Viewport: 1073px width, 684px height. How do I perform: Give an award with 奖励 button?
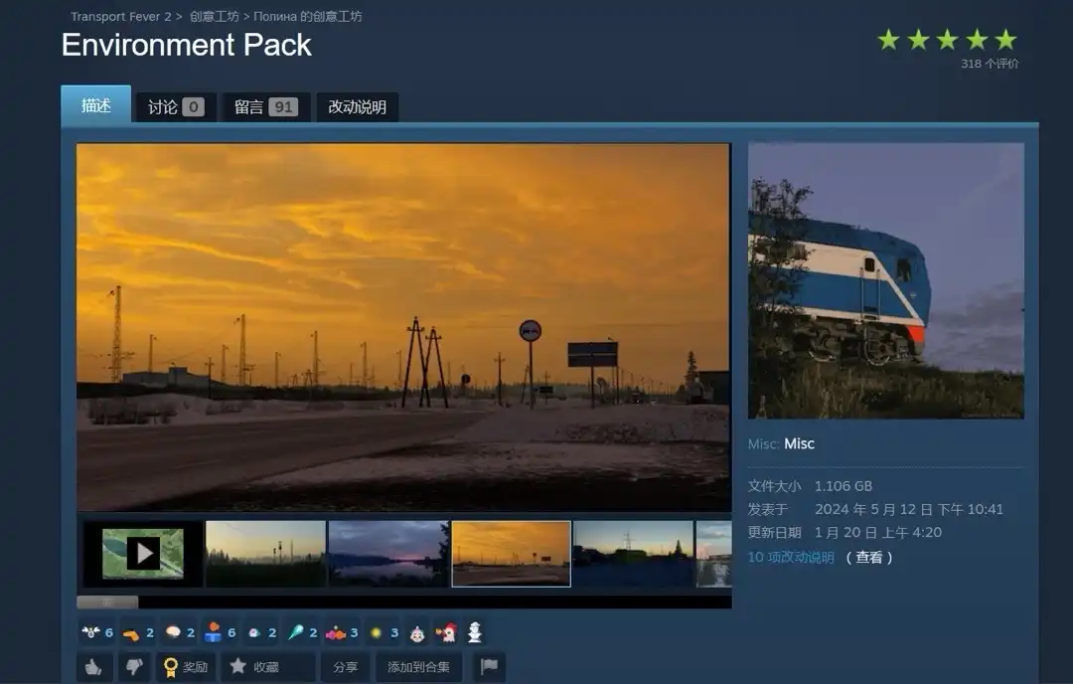click(185, 667)
